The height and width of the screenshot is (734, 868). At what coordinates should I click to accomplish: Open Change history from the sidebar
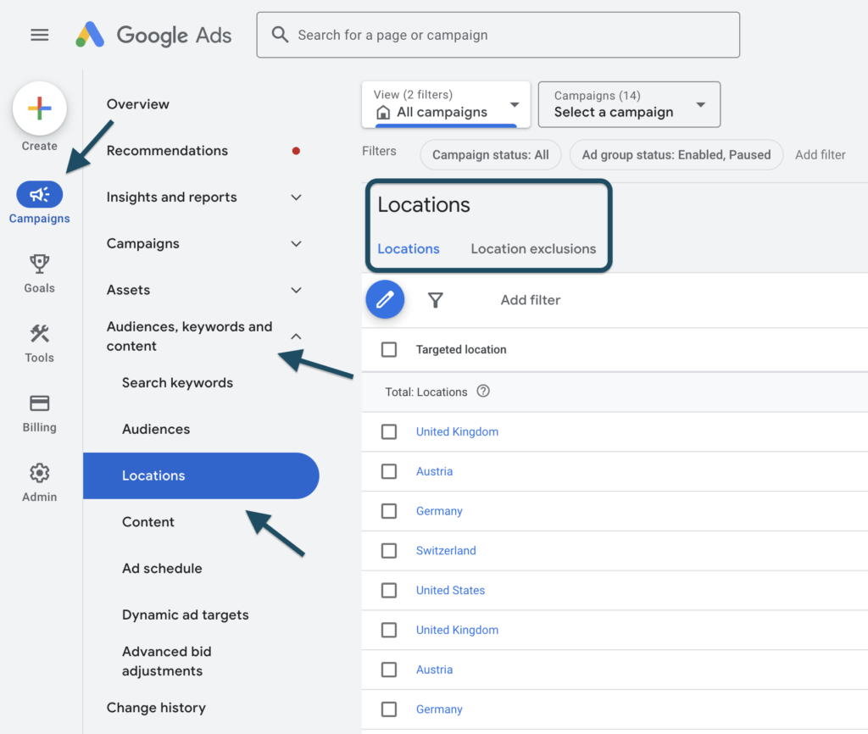(155, 708)
